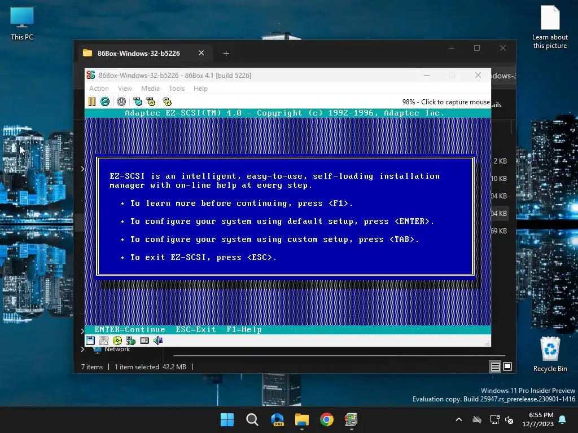Open the Windows Start menu
This screenshot has height=433, width=578.
(227, 419)
